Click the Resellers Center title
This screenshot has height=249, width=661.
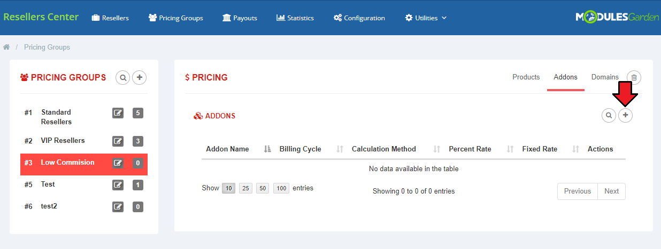(41, 17)
